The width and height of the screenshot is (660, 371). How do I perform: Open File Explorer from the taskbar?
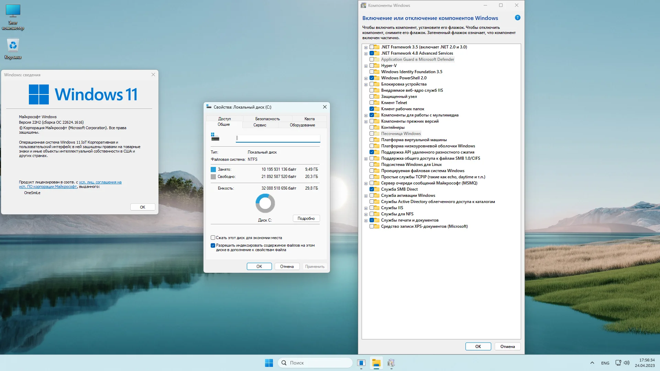[376, 363]
